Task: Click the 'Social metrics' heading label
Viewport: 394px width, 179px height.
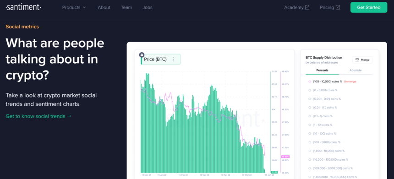Action: [x=22, y=27]
